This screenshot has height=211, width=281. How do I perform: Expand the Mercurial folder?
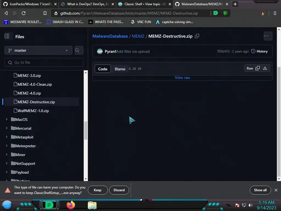pos(7,128)
